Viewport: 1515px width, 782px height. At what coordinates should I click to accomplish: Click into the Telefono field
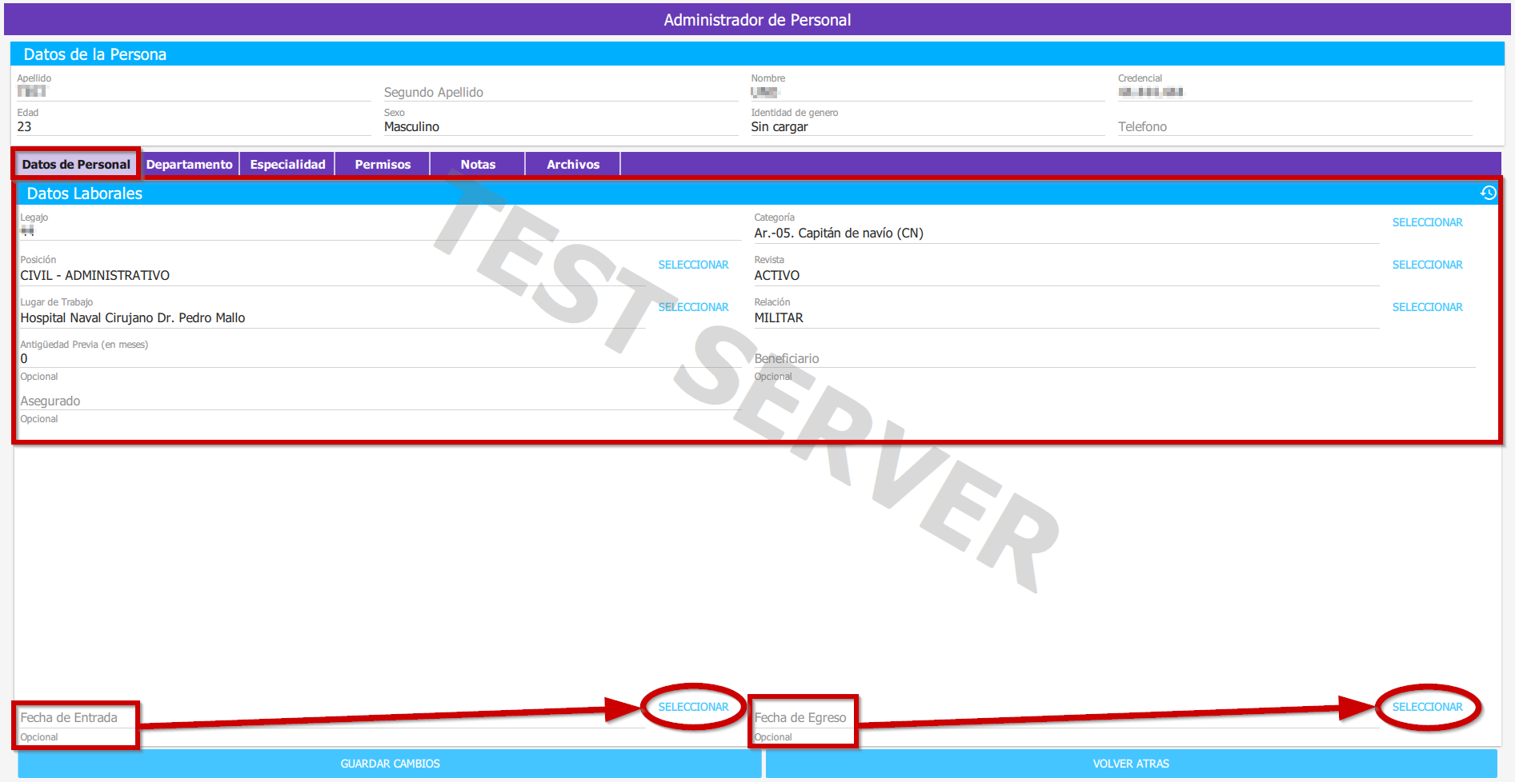point(1294,126)
